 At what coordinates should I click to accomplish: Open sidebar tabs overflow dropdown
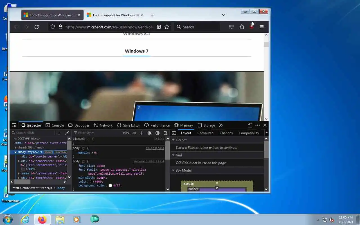266,133
